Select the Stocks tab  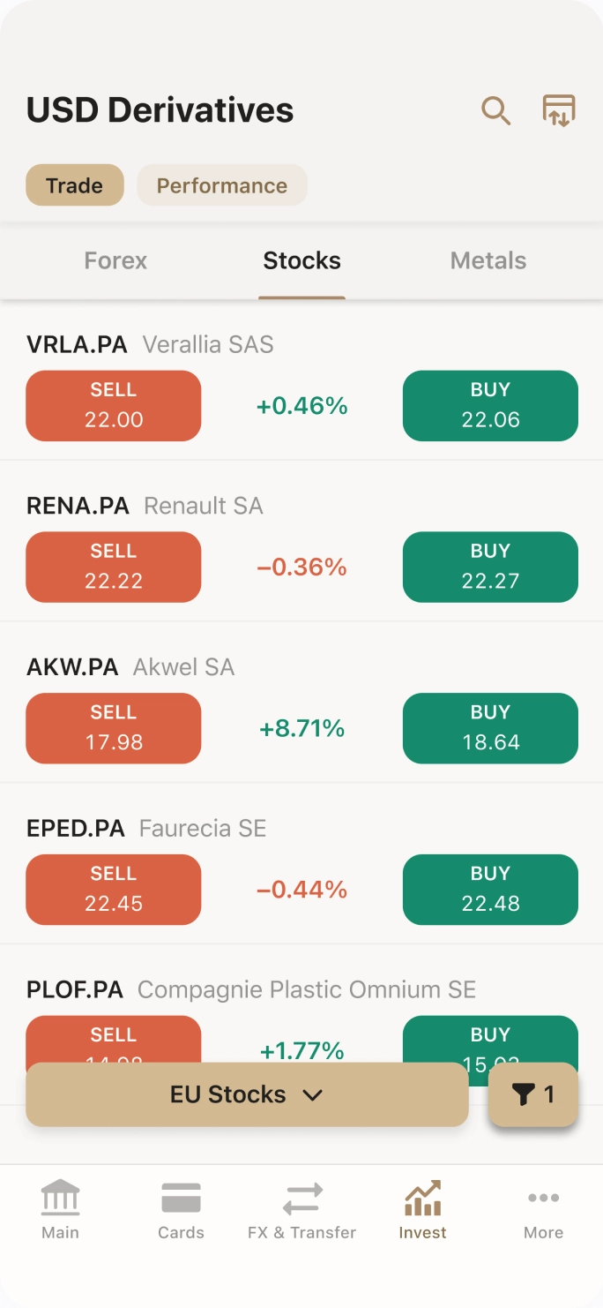[301, 260]
